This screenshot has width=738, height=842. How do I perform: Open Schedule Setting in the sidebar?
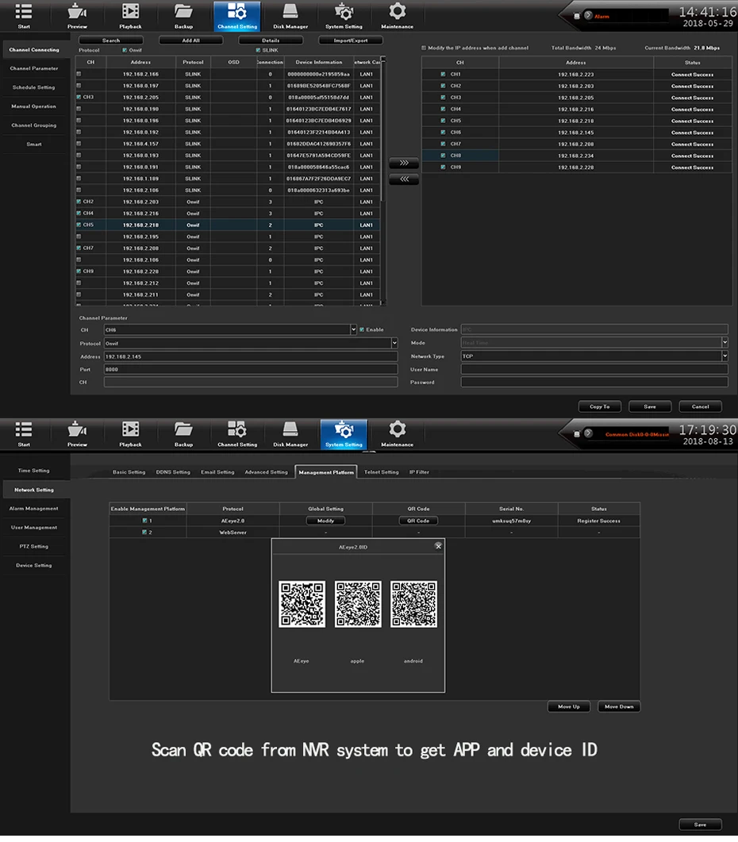[x=34, y=87]
